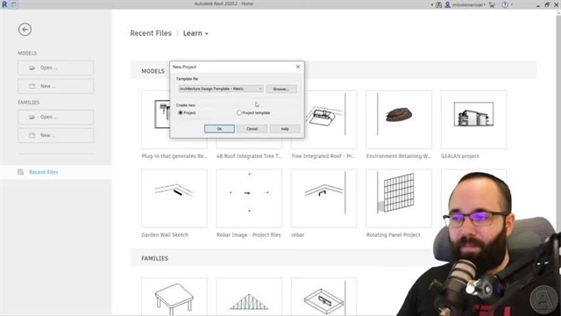Viewport: 561px width, 316px height.
Task: Create a new family with Families New button
Action: pos(56,135)
